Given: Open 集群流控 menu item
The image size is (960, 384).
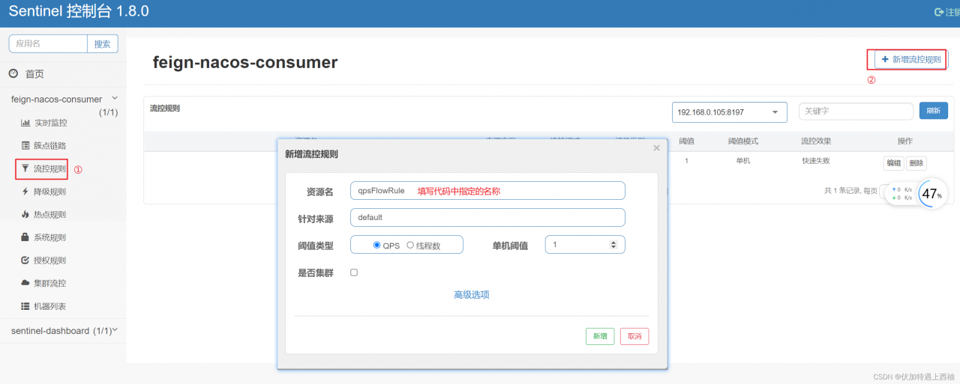Looking at the screenshot, I should click(50, 284).
